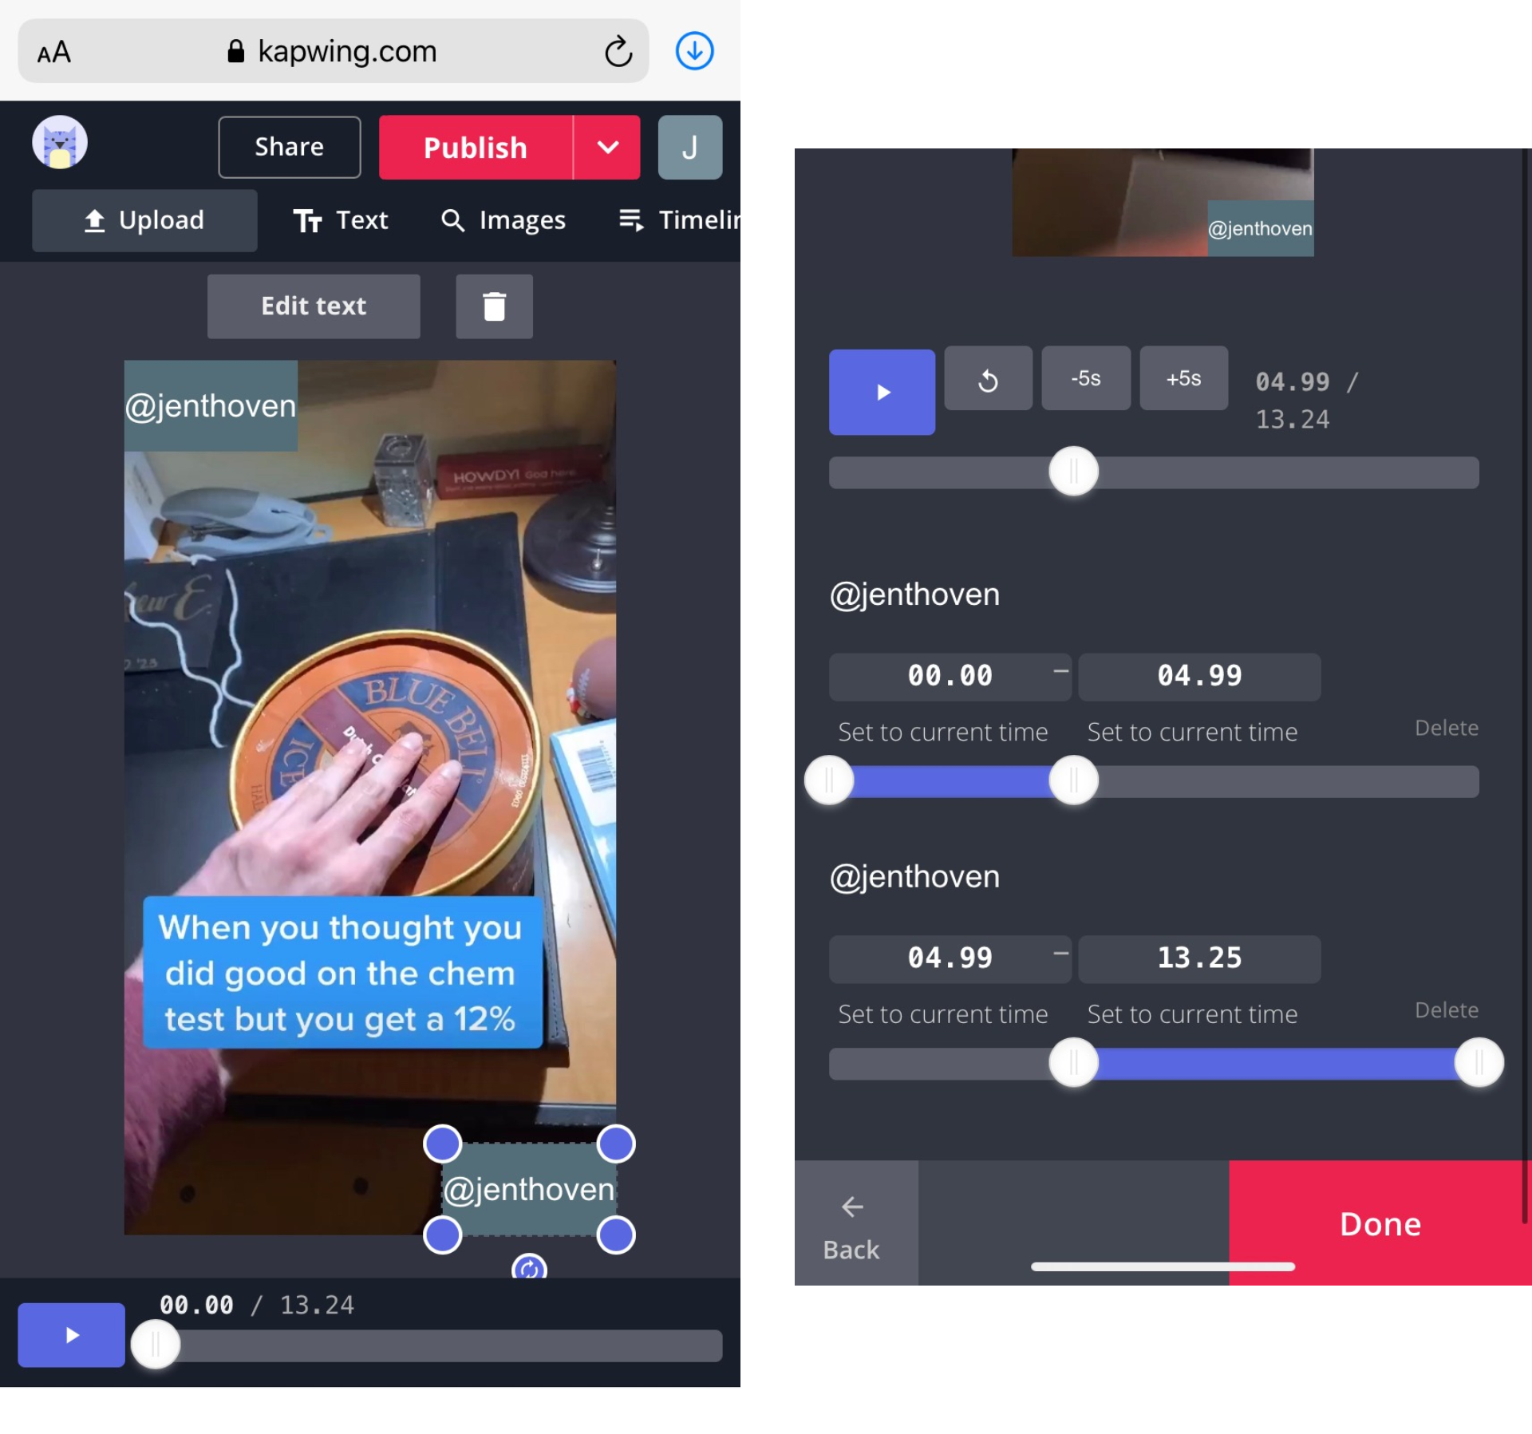The height and width of the screenshot is (1434, 1532).
Task: Click the Upload tool icon
Action: tap(97, 219)
